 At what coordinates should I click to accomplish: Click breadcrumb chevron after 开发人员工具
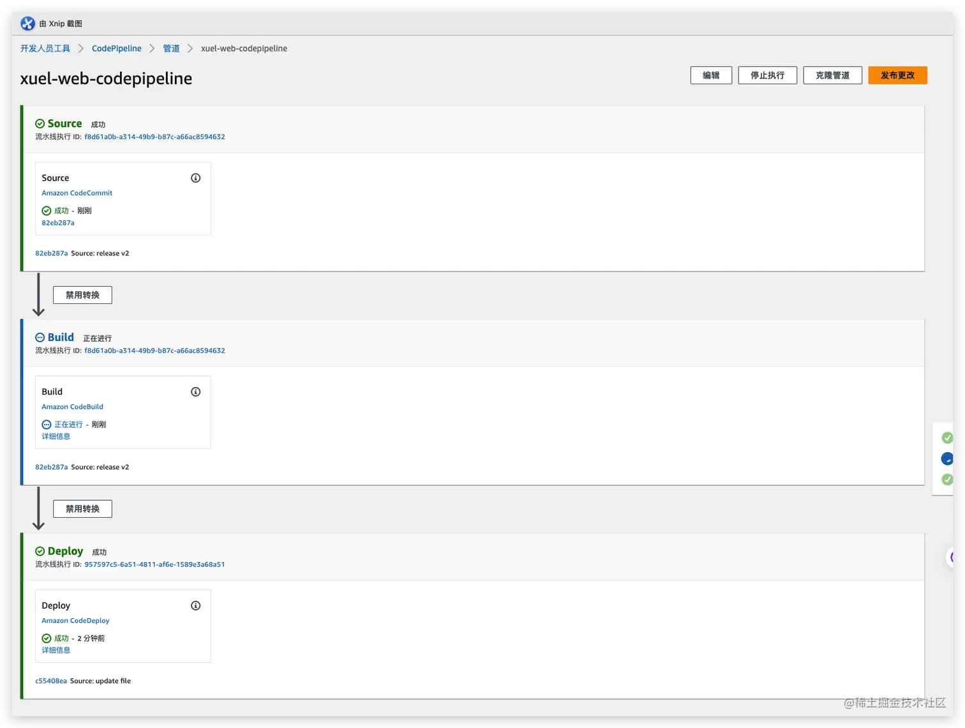pyautogui.click(x=81, y=49)
